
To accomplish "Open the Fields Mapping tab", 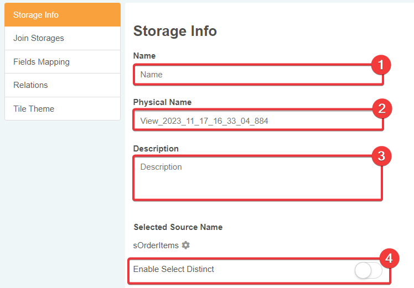I will click(63, 62).
